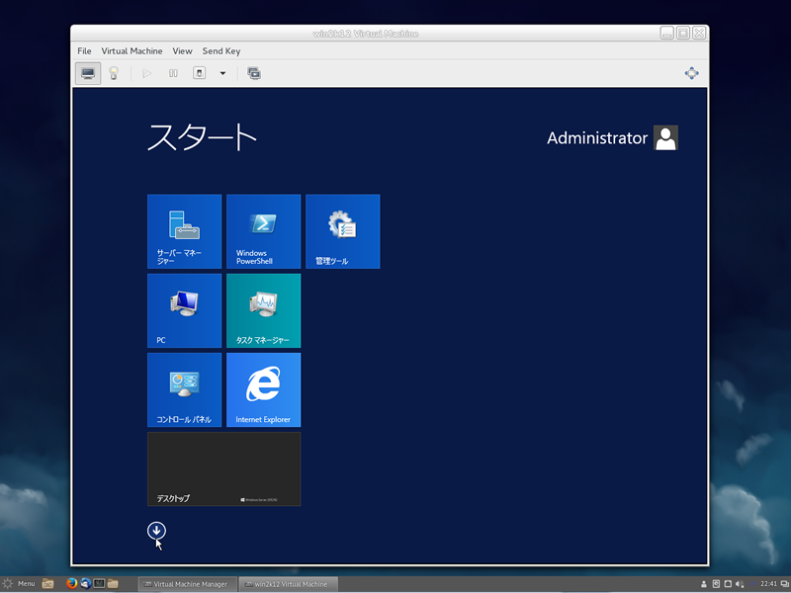Pause the virtual machine
Viewport: 791px width, 593px height.
(173, 73)
